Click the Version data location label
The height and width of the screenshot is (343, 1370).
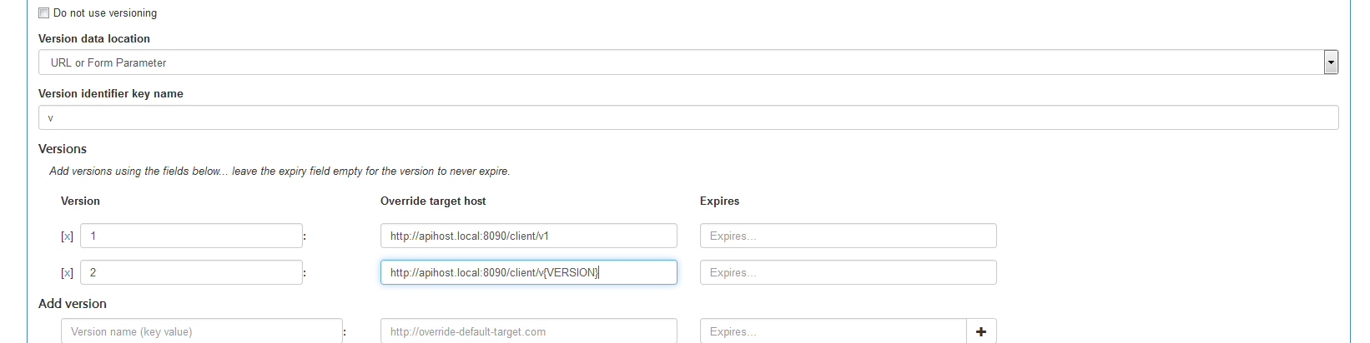[x=94, y=39]
